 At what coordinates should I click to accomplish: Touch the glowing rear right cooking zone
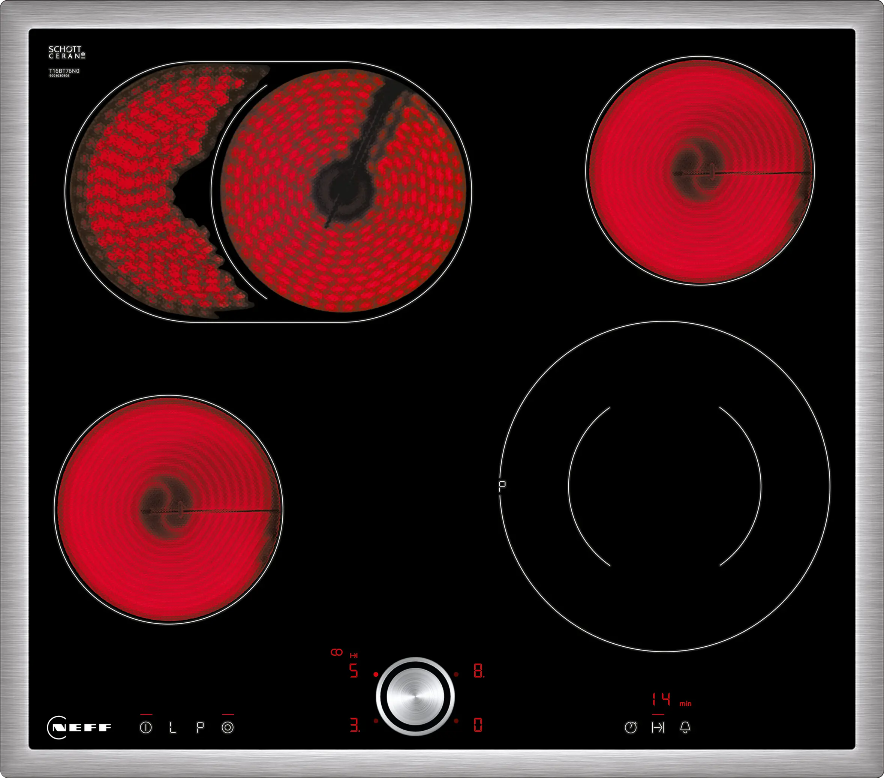[x=700, y=170]
